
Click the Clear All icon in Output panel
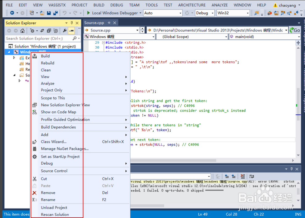click(242, 176)
